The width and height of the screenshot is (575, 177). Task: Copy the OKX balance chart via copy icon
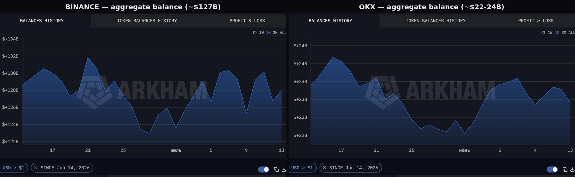pyautogui.click(x=565, y=170)
